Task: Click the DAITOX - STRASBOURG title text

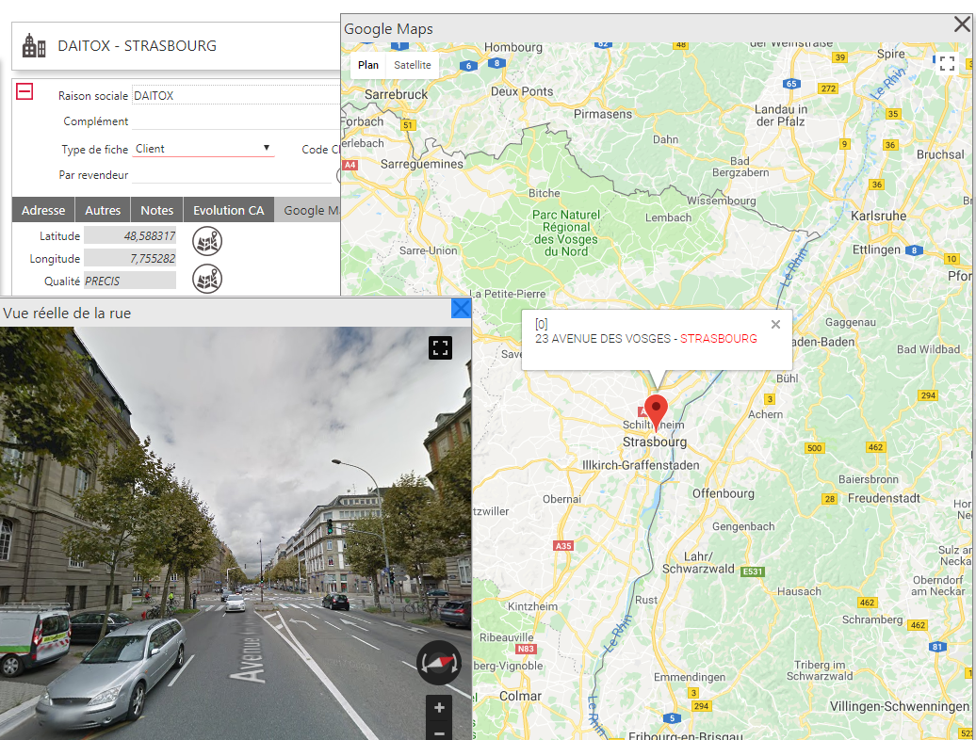Action: tap(137, 46)
